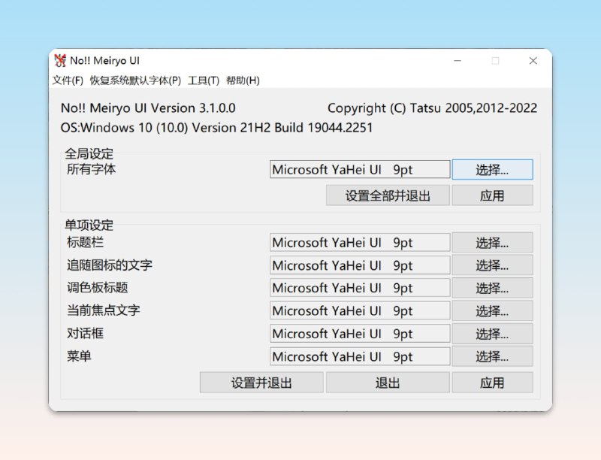Screen dimensions: 601x460
Task: Click the 退出 button
Action: pos(387,383)
